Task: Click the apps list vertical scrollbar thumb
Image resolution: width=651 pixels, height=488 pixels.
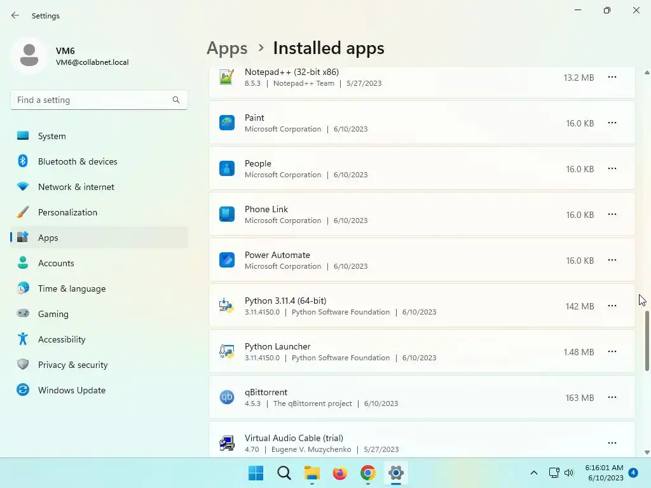Action: point(647,341)
